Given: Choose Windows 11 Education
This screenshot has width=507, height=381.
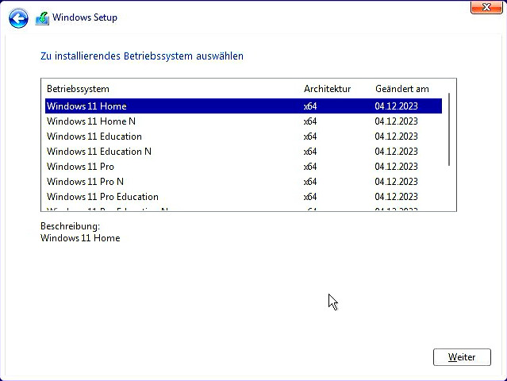Looking at the screenshot, I should (244, 137).
